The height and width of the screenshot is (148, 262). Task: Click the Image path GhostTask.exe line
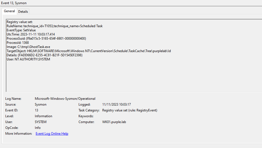tap(28, 47)
